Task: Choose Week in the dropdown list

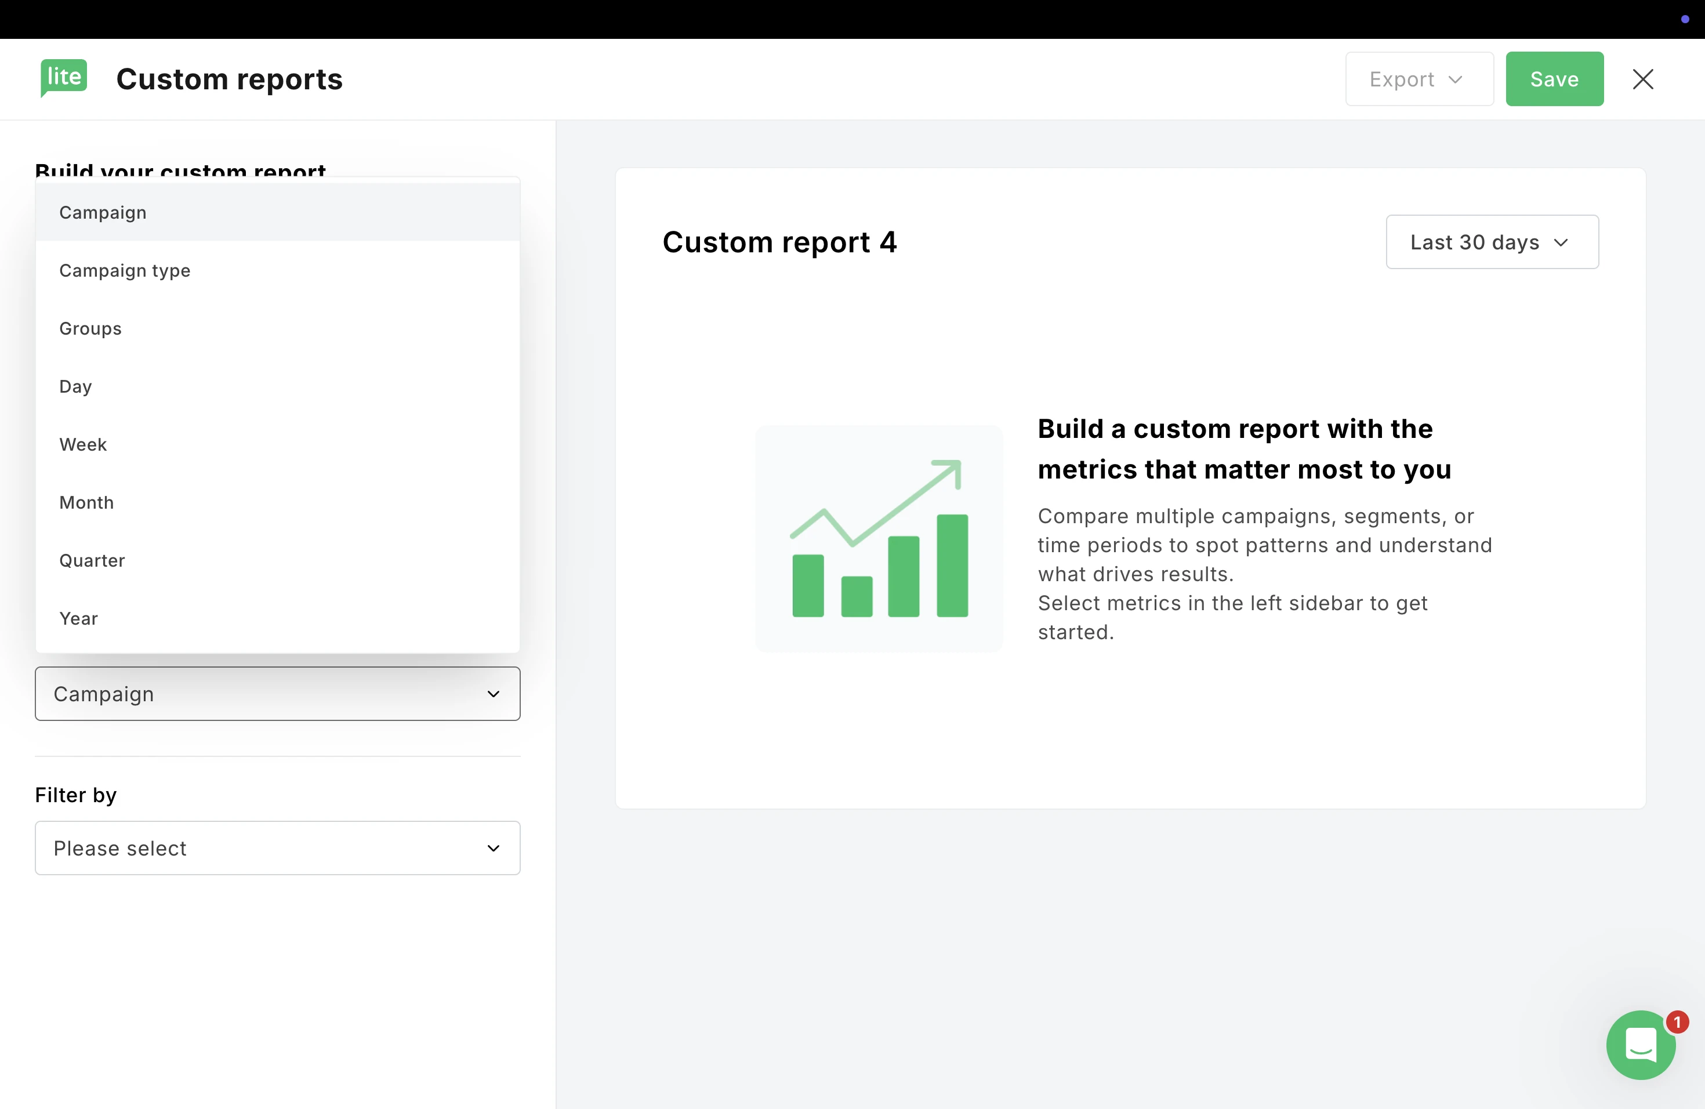Action: [x=83, y=445]
